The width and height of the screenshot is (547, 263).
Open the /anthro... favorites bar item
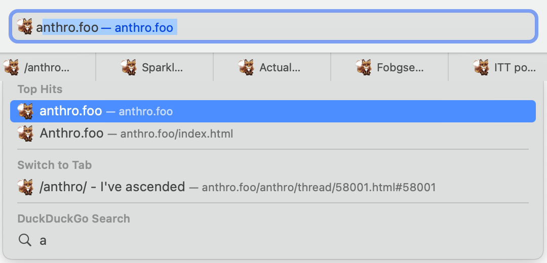tap(47, 67)
